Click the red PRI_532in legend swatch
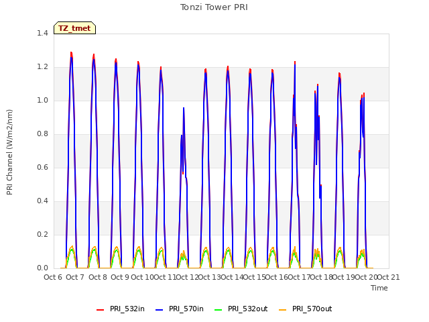The width and height of the screenshot is (429, 322). click(100, 310)
